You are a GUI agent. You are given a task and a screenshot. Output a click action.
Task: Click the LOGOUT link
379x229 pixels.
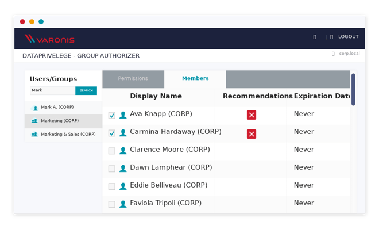[x=349, y=37]
